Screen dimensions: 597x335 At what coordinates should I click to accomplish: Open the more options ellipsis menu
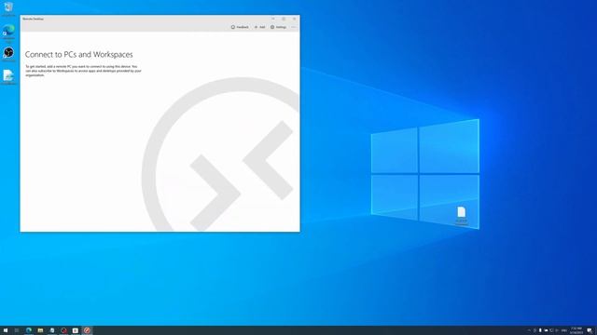coord(294,27)
